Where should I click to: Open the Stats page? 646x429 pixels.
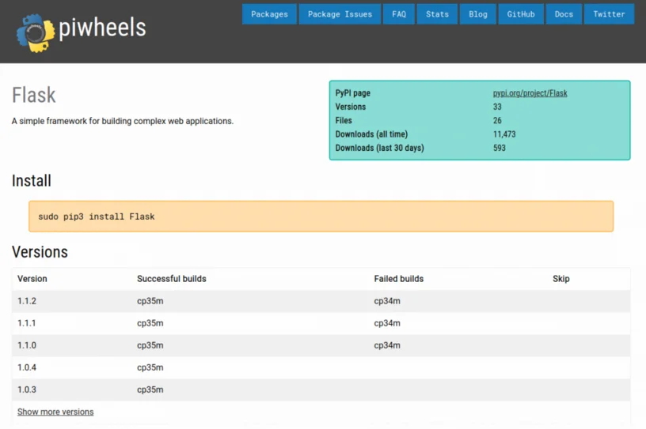(437, 14)
